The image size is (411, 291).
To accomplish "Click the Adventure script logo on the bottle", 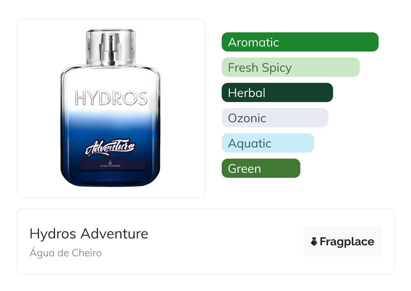I will (110, 148).
